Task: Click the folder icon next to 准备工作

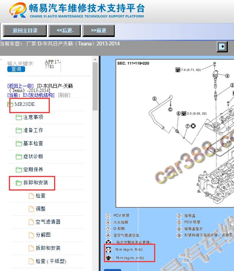Action: 19,130
